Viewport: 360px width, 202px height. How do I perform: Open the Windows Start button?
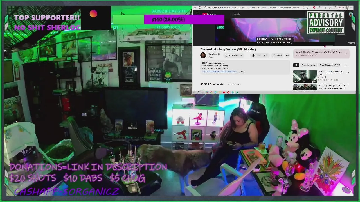coord(194,93)
